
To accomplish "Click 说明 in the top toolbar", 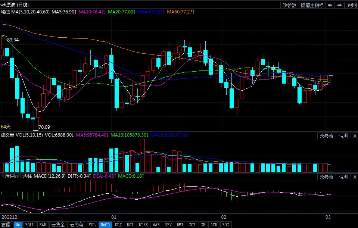I will [x=352, y=5].
